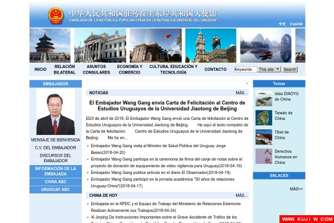Screen dimensions: 334x223
Task: Click the equestrian statue plaza banner photo
Action: [x=210, y=46]
